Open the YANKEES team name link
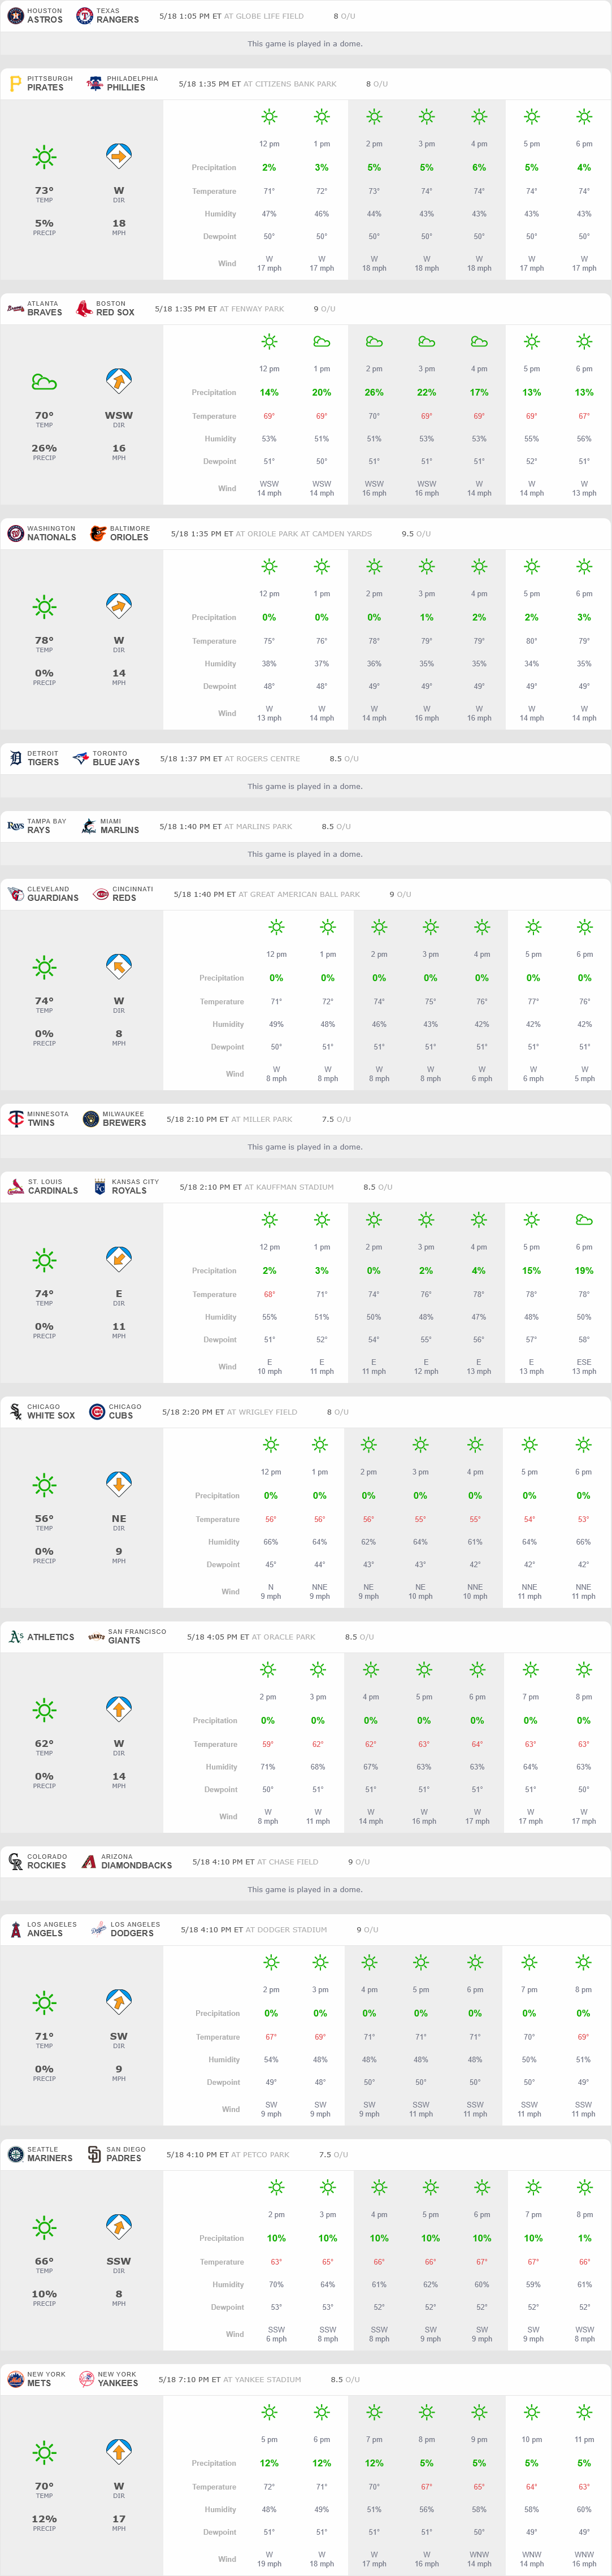This screenshot has width=612, height=2576. point(118,2385)
